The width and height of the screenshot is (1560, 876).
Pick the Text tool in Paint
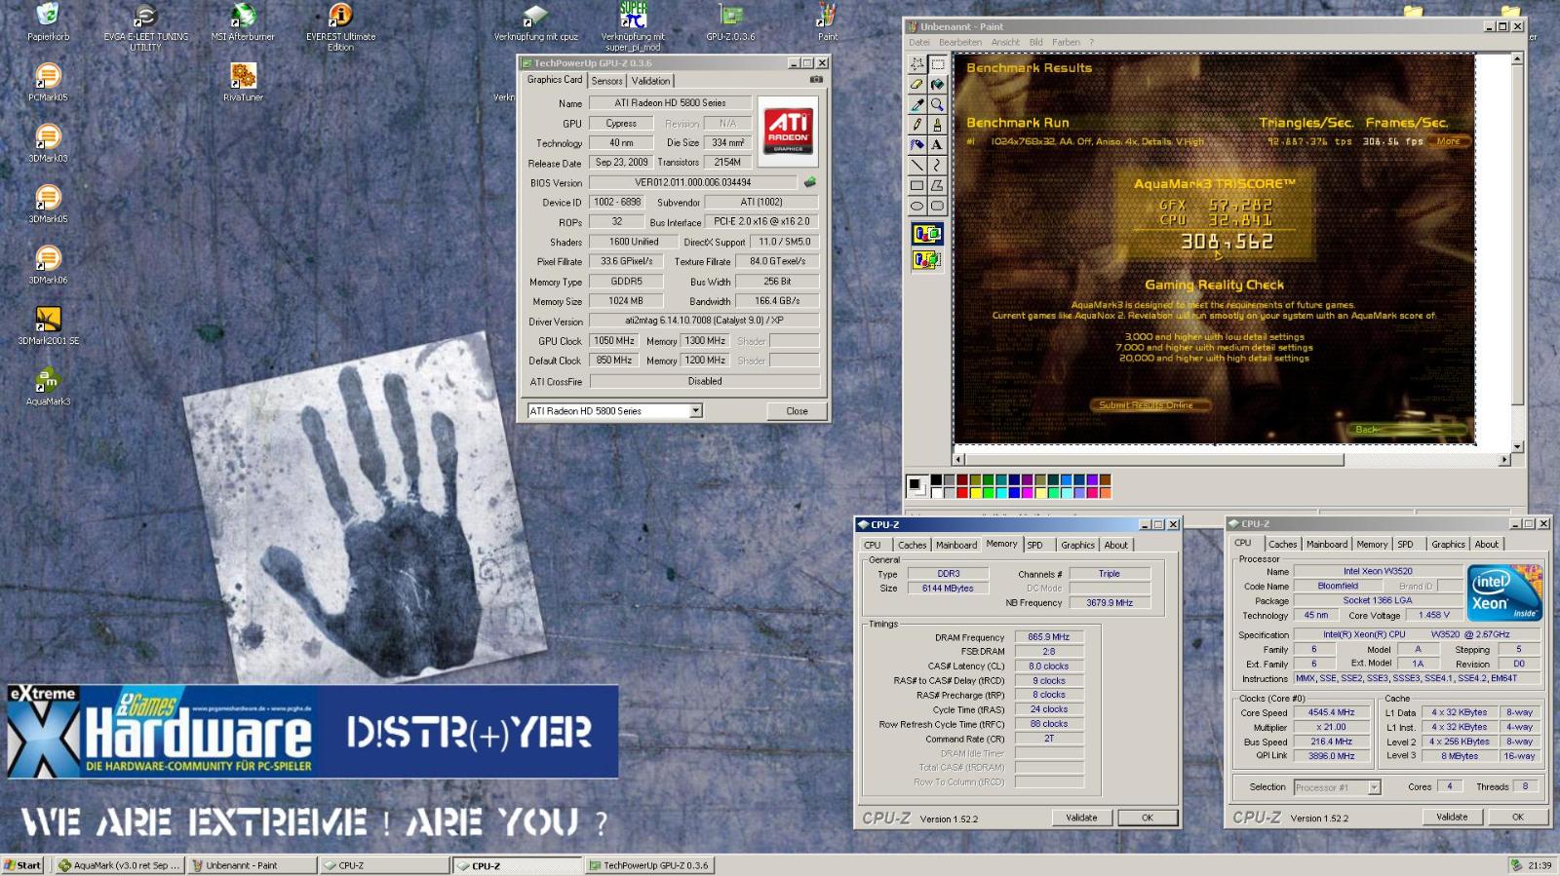(x=937, y=145)
